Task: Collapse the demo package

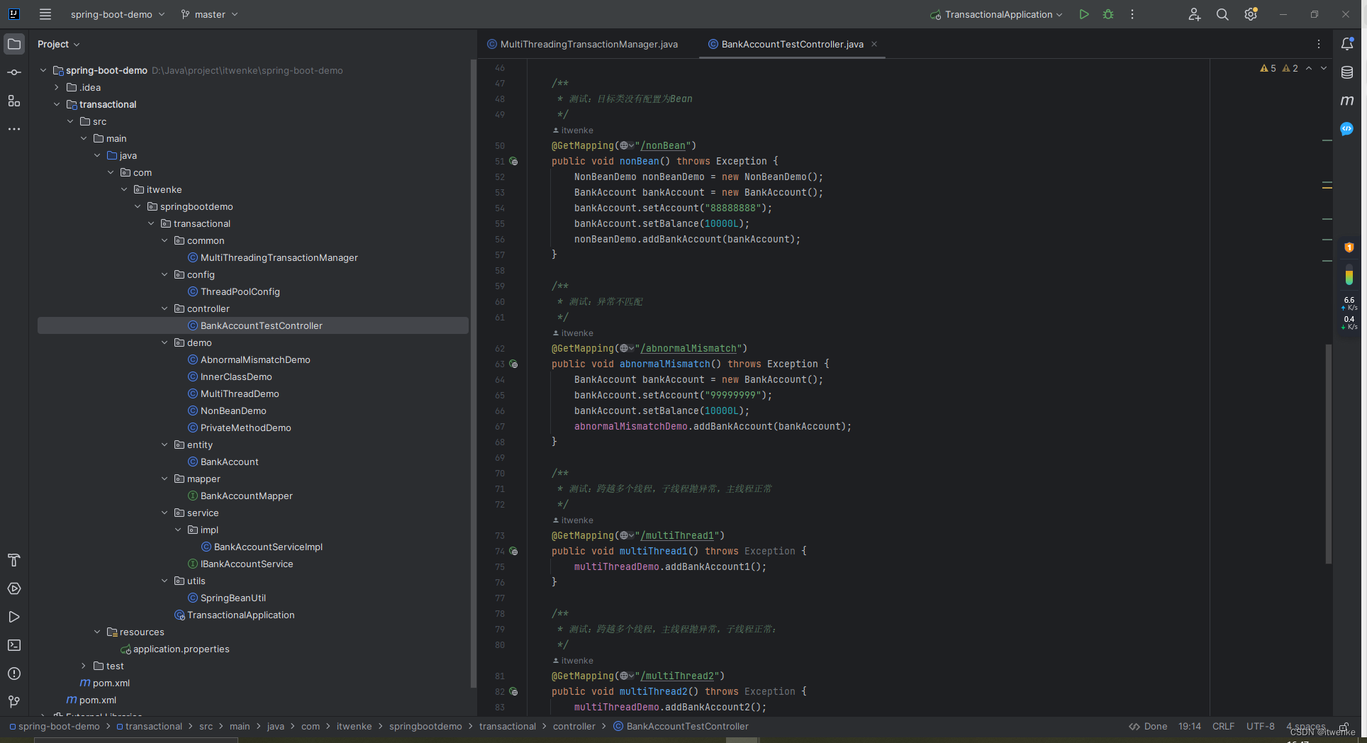Action: (x=164, y=343)
